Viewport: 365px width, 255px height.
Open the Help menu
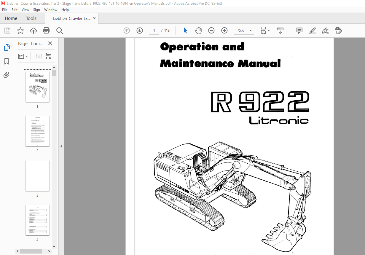65,10
